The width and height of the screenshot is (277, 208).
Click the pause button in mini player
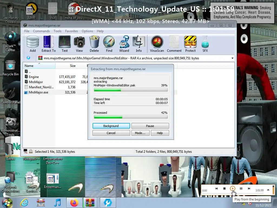pyautogui.click(x=241, y=188)
